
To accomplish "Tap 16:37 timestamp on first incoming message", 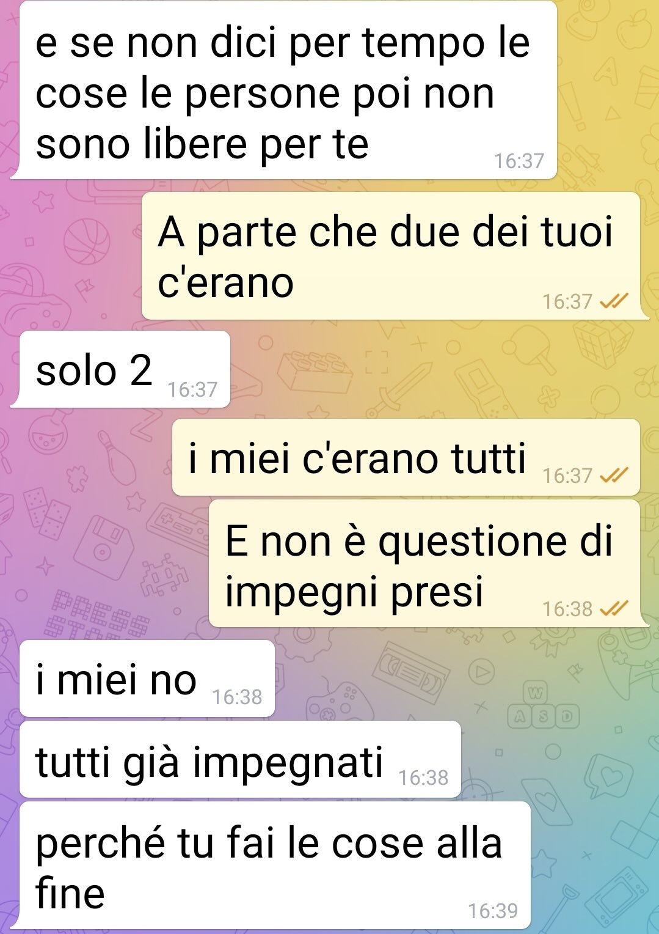I will (x=519, y=161).
